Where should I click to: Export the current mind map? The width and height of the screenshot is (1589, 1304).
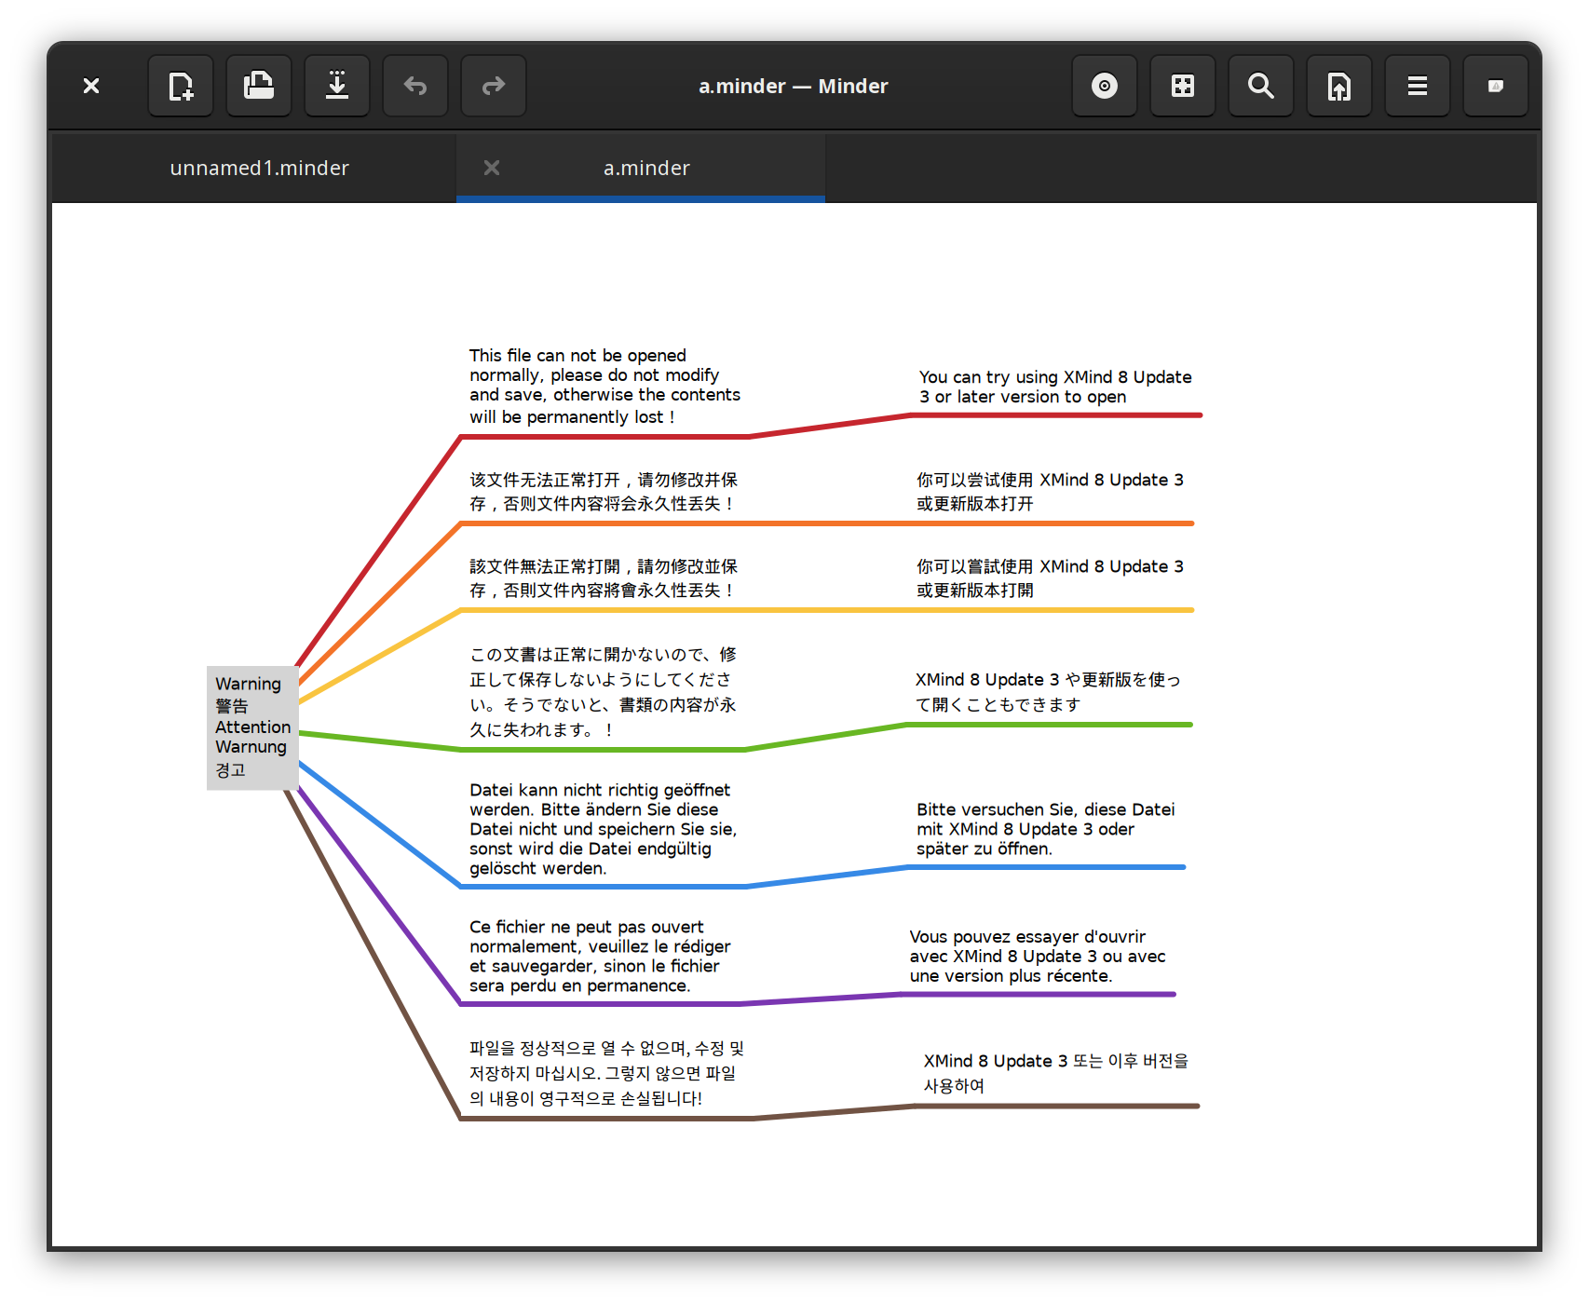coord(1338,86)
